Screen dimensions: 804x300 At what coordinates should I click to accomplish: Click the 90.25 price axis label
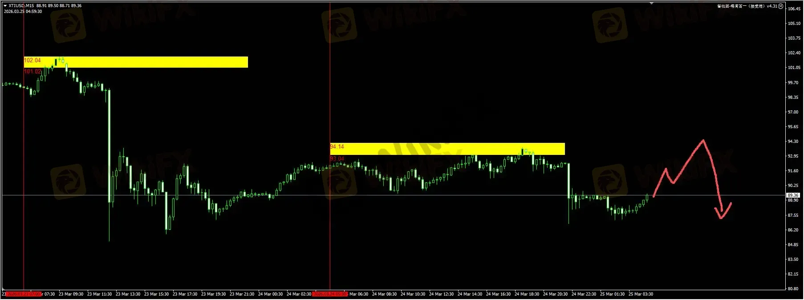(793, 186)
